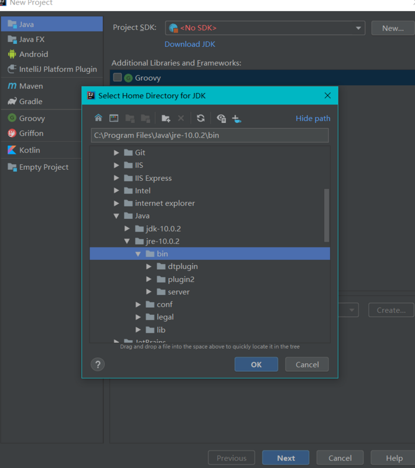This screenshot has width=415, height=468.
Task: Collapse the Java folder node
Action: point(116,216)
